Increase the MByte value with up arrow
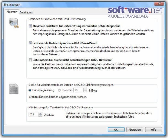The width and height of the screenshot is (168, 138). (85, 89)
